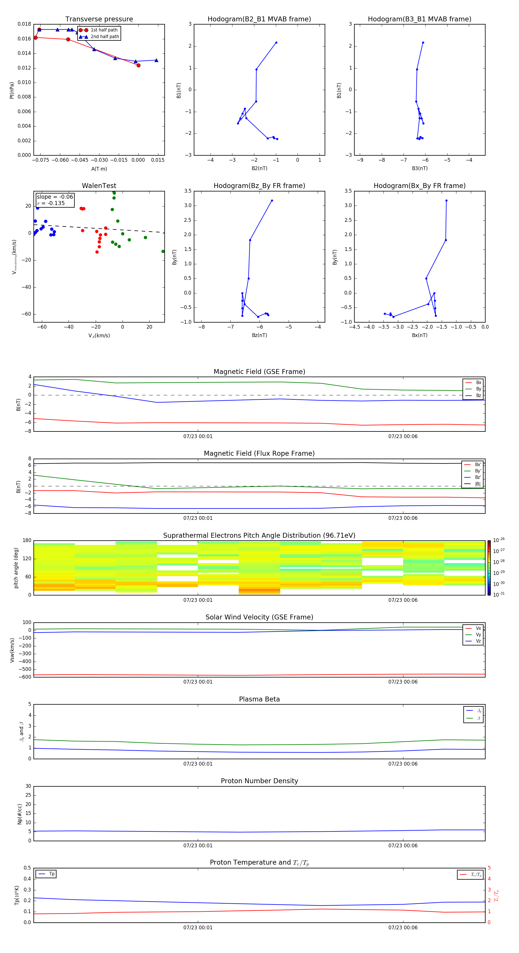Click the 'Np(#/cc)' y-axis label
The width and height of the screenshot is (519, 953).
pos(20,814)
